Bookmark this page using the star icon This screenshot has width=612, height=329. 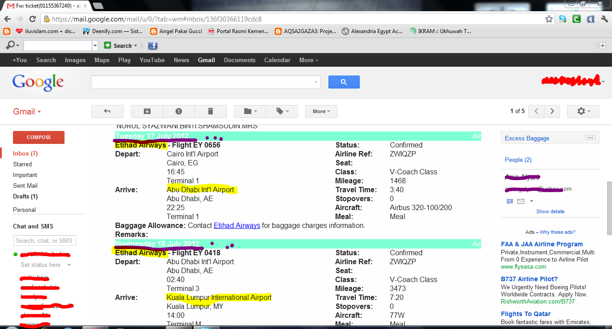pyautogui.click(x=549, y=19)
